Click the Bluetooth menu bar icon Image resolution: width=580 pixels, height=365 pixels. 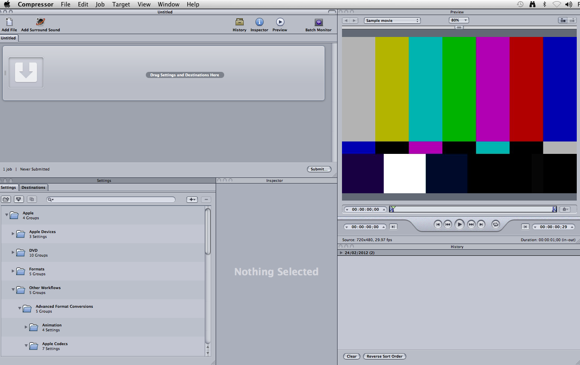[544, 4]
